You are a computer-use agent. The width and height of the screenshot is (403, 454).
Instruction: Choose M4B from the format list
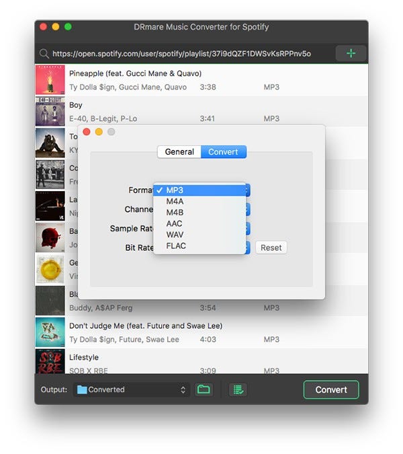coord(199,213)
